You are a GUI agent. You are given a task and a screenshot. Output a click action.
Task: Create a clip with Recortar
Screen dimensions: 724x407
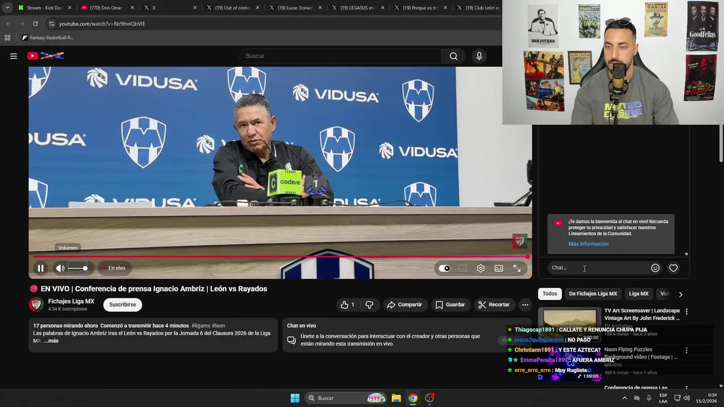(494, 305)
